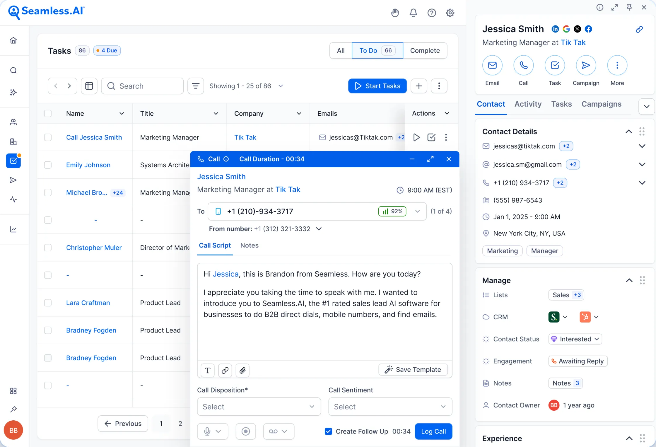The image size is (656, 447).
Task: Click Jessica Smith's LinkedIn icon
Action: [555, 29]
